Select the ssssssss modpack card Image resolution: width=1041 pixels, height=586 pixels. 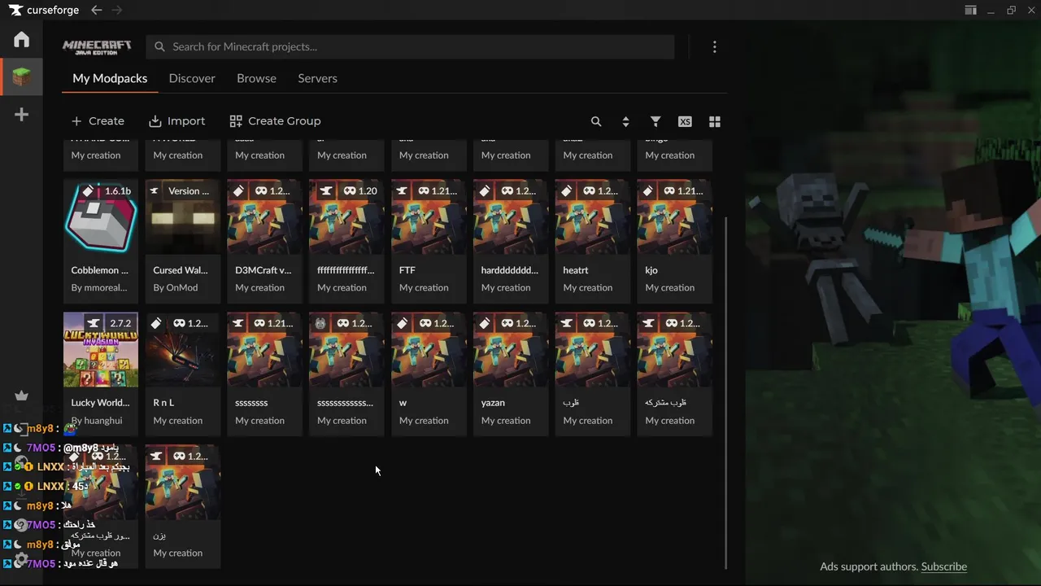click(x=264, y=374)
